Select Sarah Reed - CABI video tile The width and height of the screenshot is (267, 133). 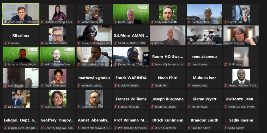click(x=58, y=35)
